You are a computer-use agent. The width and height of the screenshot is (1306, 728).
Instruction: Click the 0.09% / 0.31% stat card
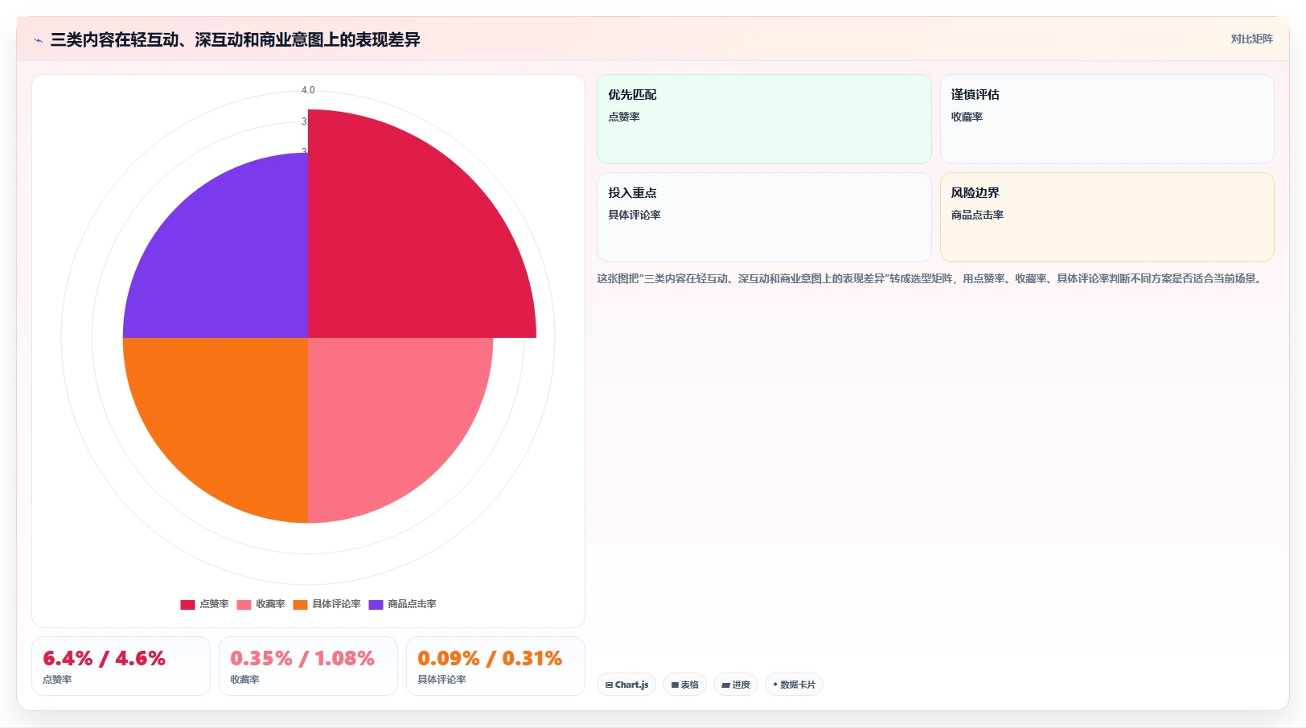pyautogui.click(x=495, y=666)
